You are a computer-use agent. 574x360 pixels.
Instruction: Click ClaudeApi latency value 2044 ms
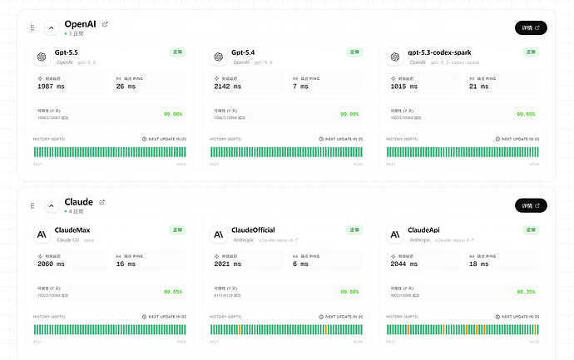tap(404, 264)
